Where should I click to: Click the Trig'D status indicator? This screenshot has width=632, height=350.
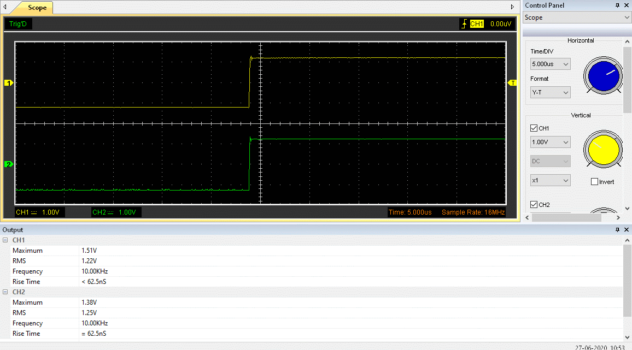click(x=17, y=24)
